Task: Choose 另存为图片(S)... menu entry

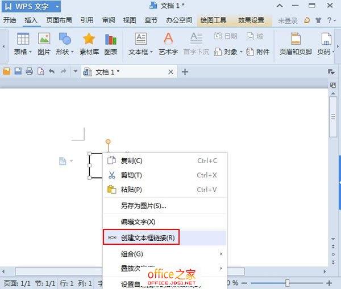Action: tap(165, 206)
